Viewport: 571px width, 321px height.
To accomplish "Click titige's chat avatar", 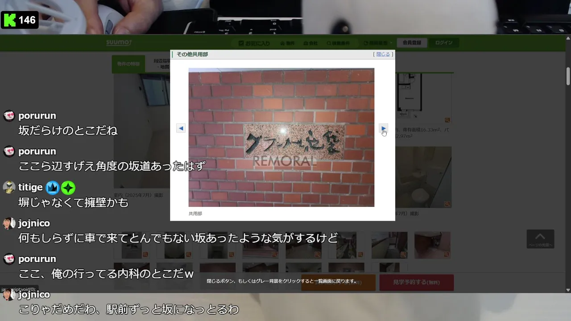I will tap(9, 187).
